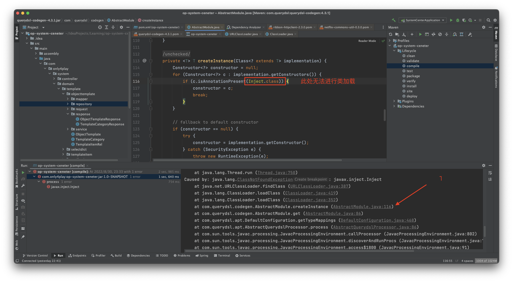Screen dimensions: 513x282
Task: Click Scroll to End icon in console
Action: [x=490, y=179]
